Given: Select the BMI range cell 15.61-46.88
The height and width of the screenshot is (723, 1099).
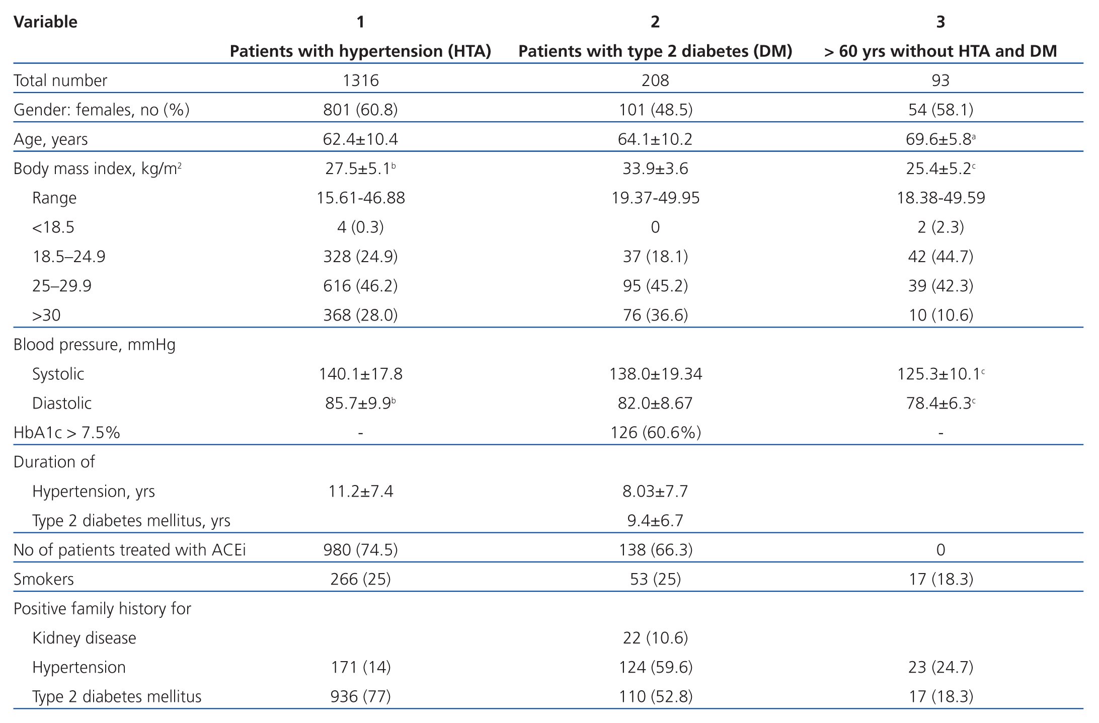Looking at the screenshot, I should click(x=360, y=198).
